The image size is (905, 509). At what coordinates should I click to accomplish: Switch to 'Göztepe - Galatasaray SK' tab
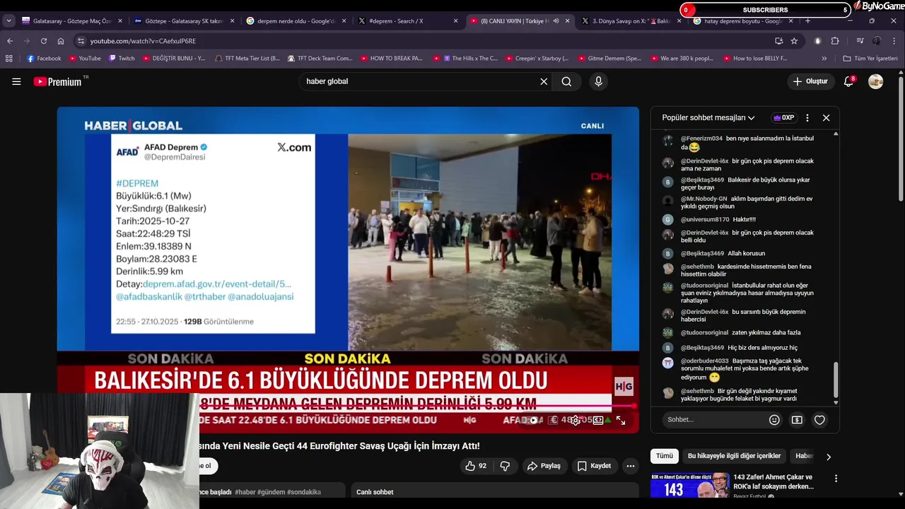pos(185,21)
